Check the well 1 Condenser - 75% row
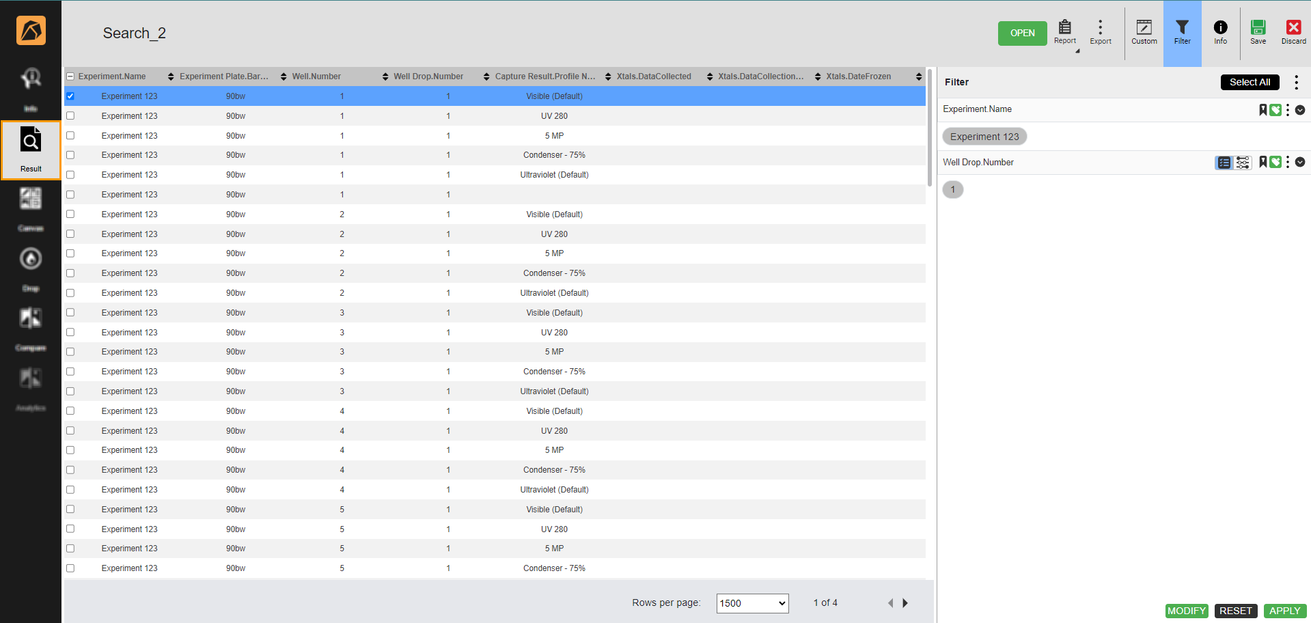1311x623 pixels. click(70, 155)
